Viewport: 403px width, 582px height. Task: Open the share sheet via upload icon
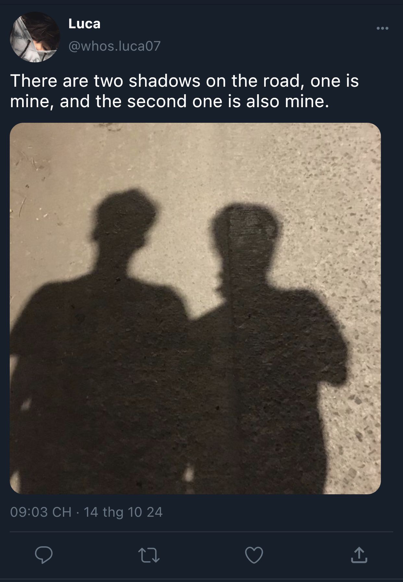coord(359,555)
